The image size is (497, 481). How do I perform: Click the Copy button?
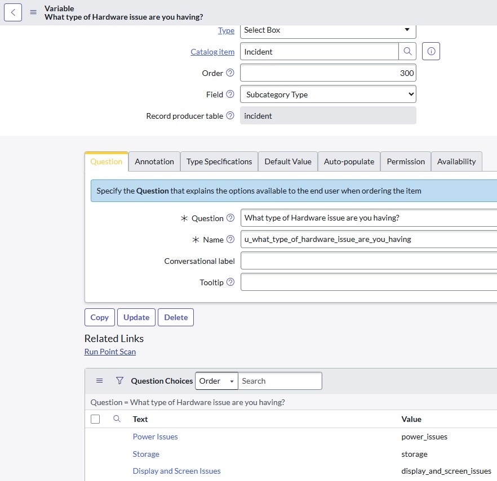coord(100,317)
